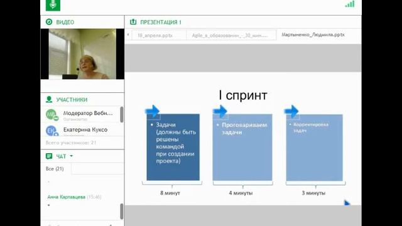402x226 pixels.
Task: Click the chat recipient input field
Action: [x=98, y=169]
